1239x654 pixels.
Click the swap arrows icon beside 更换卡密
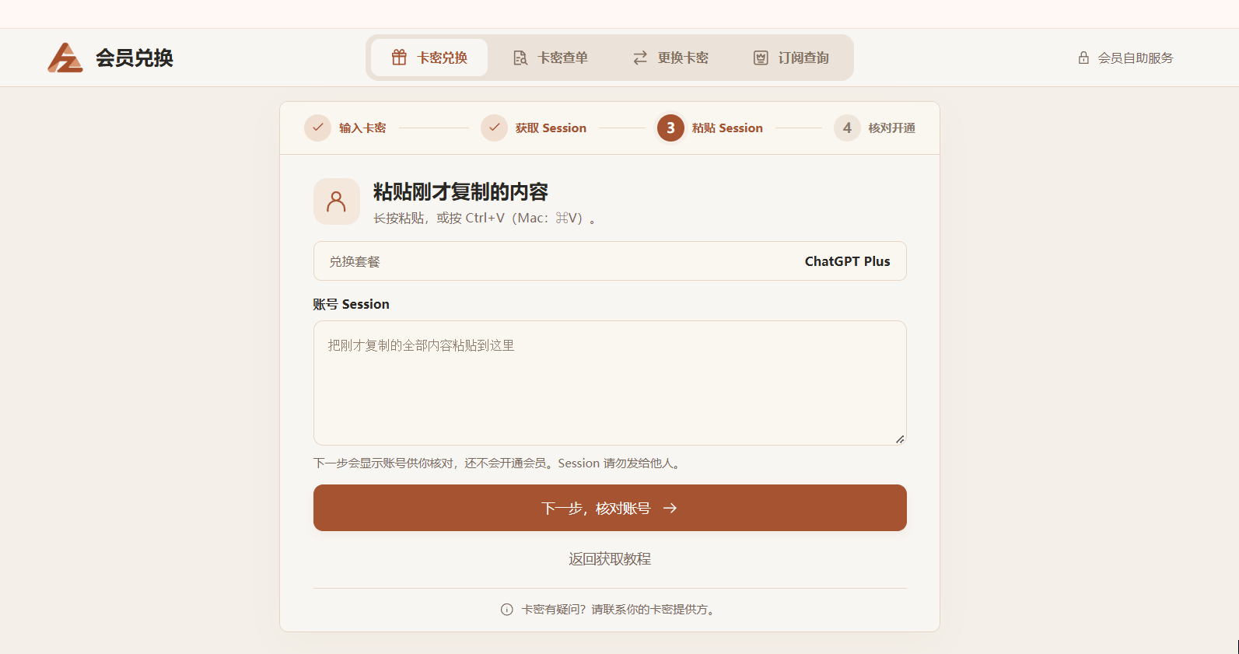click(x=640, y=58)
